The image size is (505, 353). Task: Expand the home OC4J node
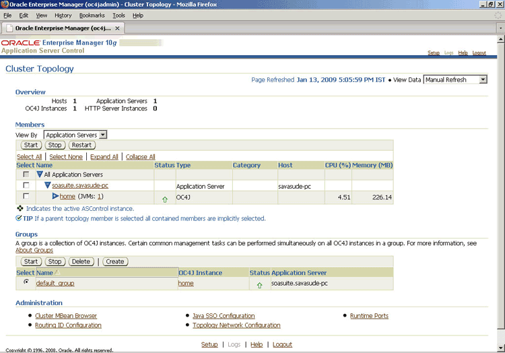tap(55, 196)
